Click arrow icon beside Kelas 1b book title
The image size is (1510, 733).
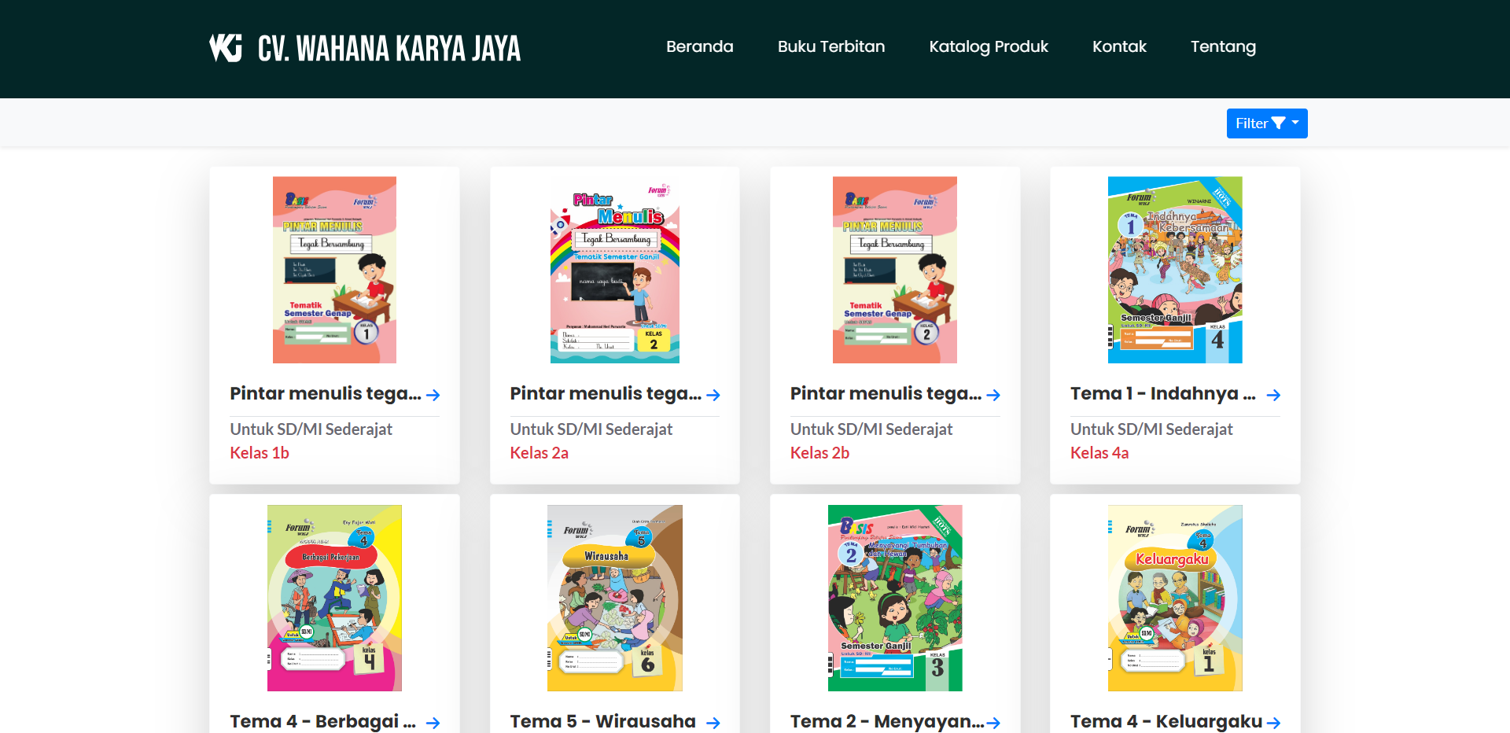[x=433, y=395]
